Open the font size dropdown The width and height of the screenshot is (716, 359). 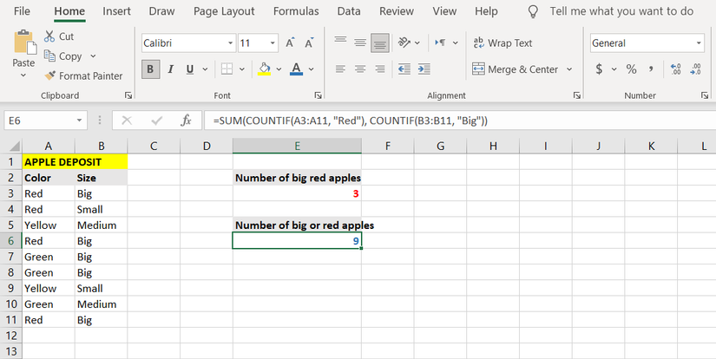(x=273, y=42)
